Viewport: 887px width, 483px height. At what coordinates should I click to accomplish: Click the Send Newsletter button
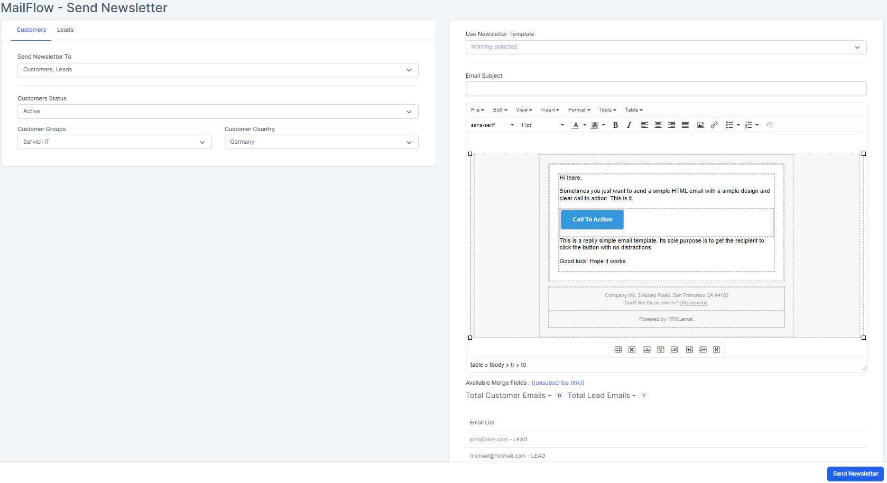(x=855, y=473)
